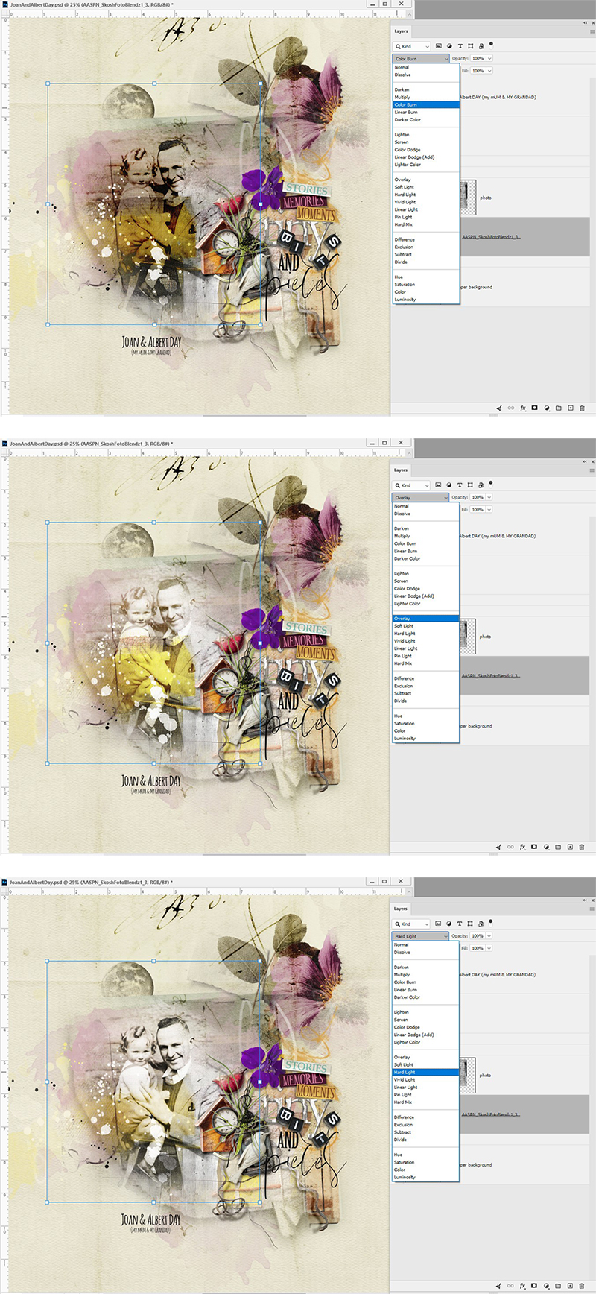Viewport: 596px width, 1294px height.
Task: Click delete layer trash icon in Color Burn window
Action: (x=582, y=408)
